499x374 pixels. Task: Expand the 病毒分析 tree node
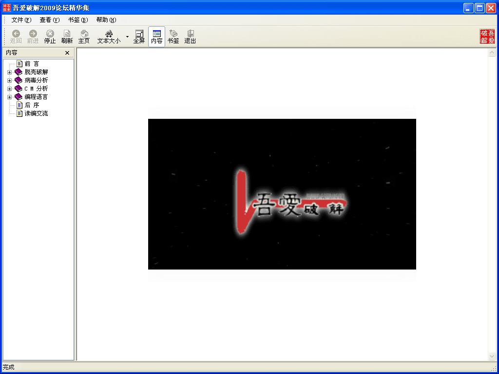(10, 80)
